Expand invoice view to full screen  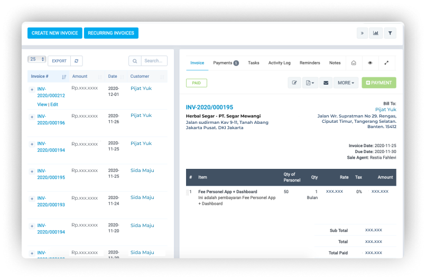(386, 63)
